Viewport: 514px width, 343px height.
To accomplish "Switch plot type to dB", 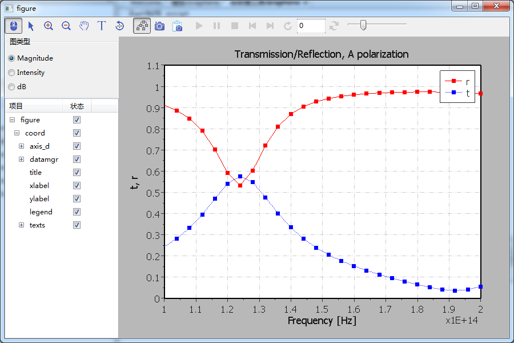I will pos(12,87).
